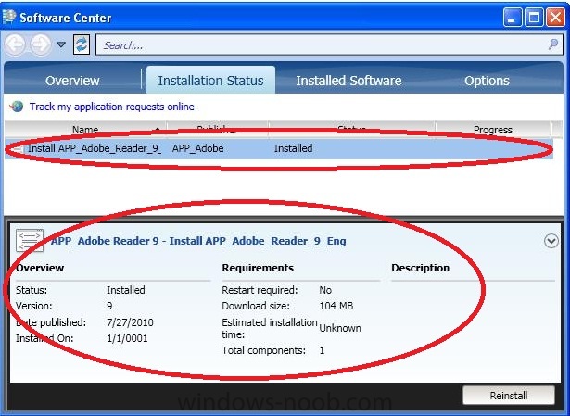Click the 1/1/0001 installed on value

(x=127, y=338)
